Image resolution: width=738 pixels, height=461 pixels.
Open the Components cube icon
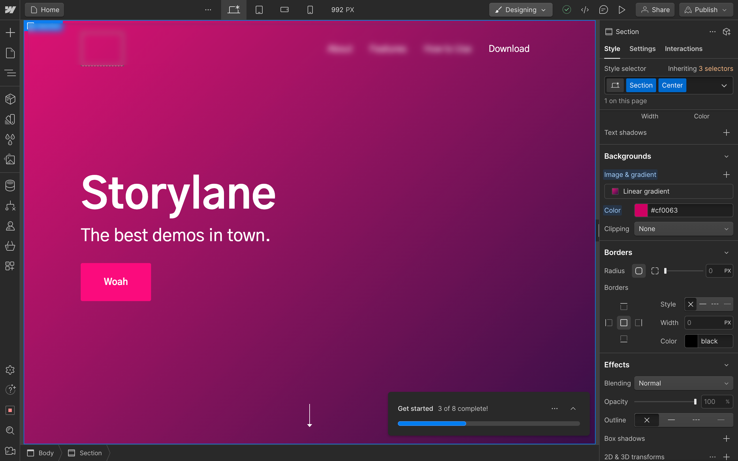[10, 99]
